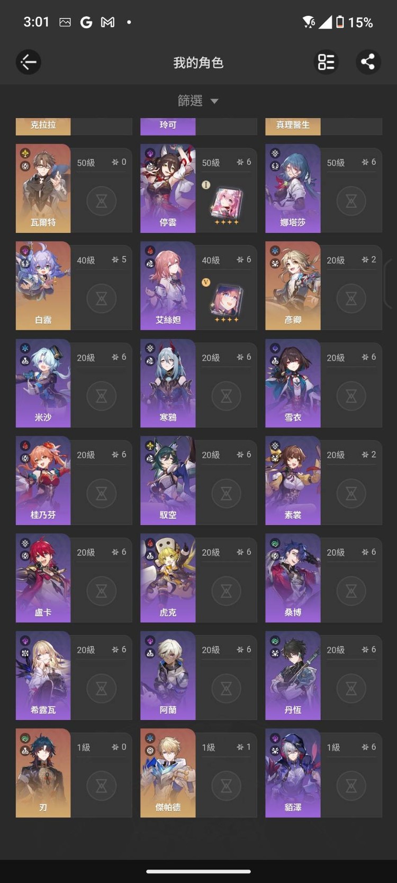Tap the back arrow icon

pyautogui.click(x=29, y=62)
